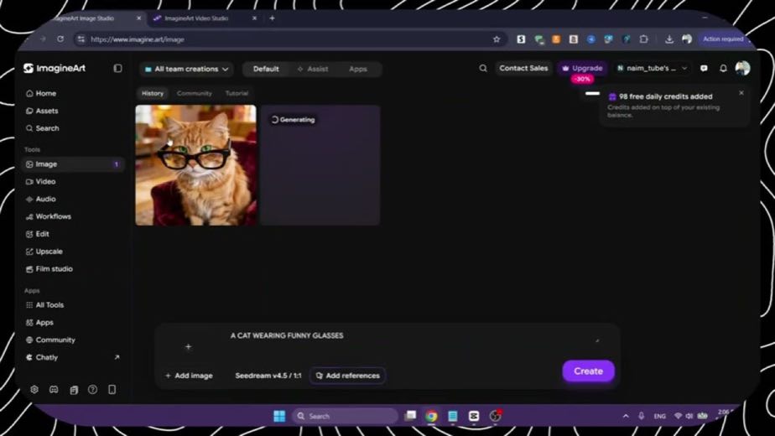Click Add image
The height and width of the screenshot is (436, 775).
click(x=189, y=376)
